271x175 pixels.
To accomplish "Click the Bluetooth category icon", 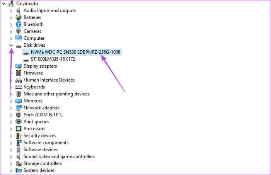I will [x=19, y=24].
